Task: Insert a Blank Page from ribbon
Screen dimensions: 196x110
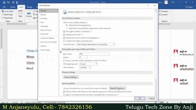Action: [x=7, y=15]
